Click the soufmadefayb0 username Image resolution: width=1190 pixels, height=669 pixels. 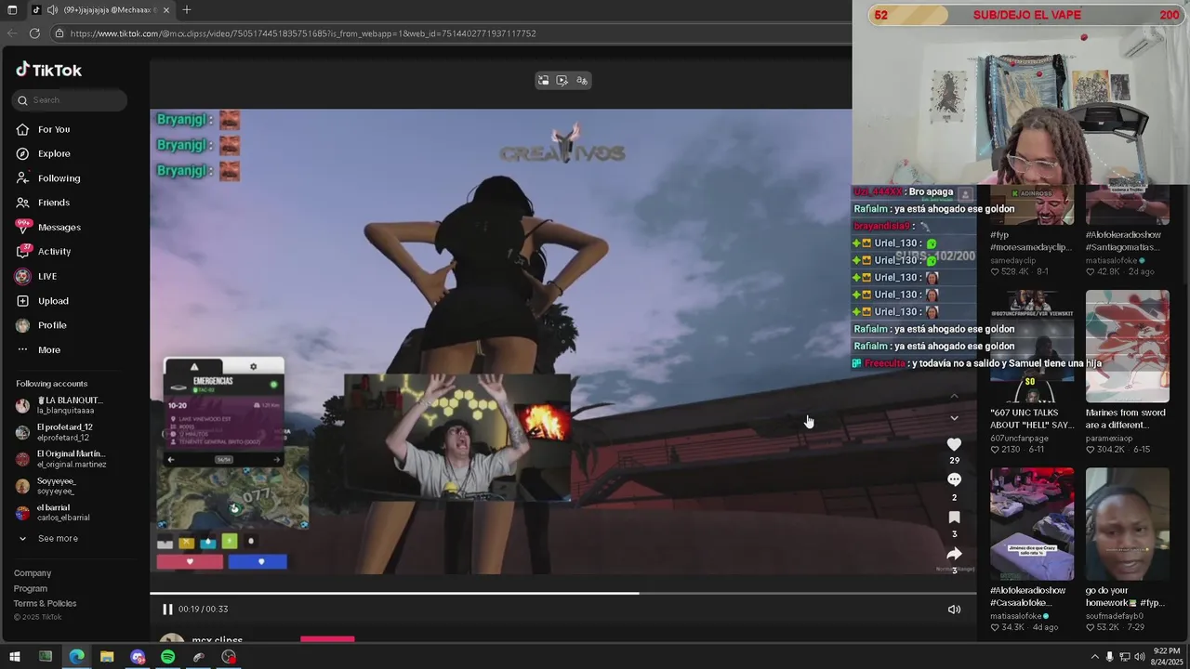pos(1114,616)
